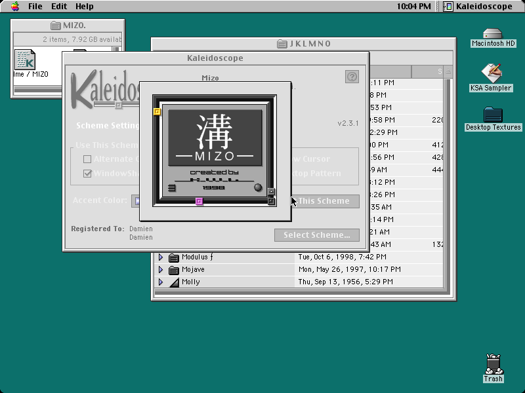
Task: Select the Macintosh HD desktop icon
Action: pyautogui.click(x=493, y=34)
